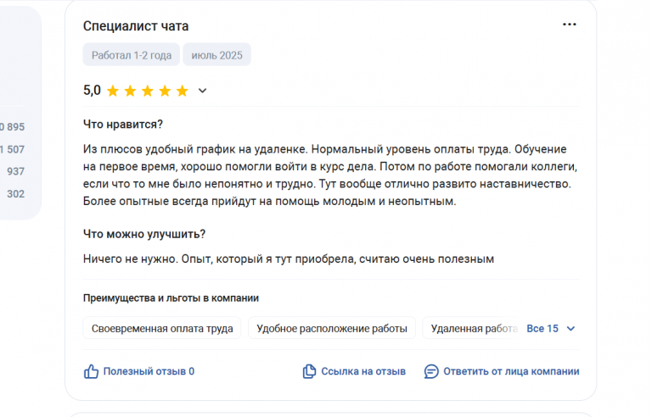The width and height of the screenshot is (652, 417).
Task: Select the Удобное расположение работы tag
Action: click(332, 328)
